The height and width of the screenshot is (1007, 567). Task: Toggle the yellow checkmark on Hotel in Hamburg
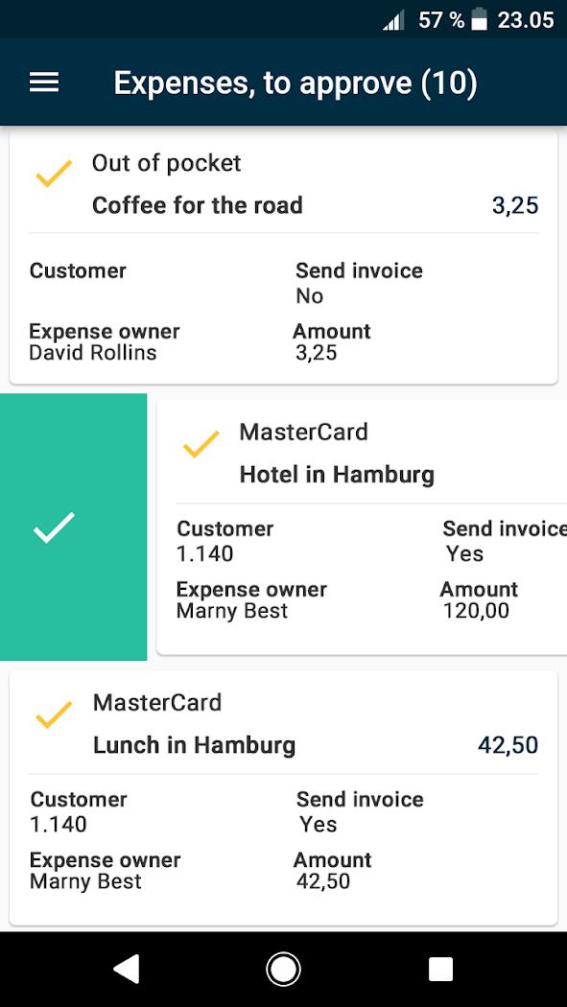point(201,444)
